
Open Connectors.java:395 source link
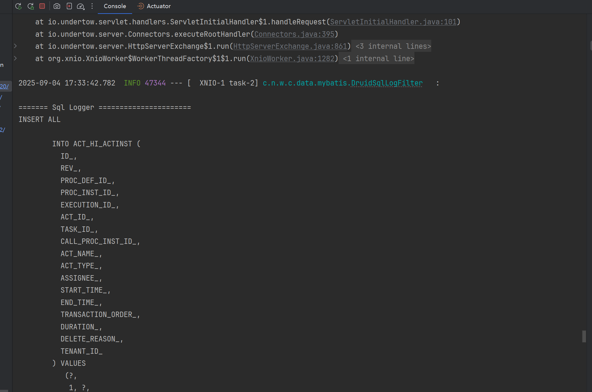(x=294, y=34)
